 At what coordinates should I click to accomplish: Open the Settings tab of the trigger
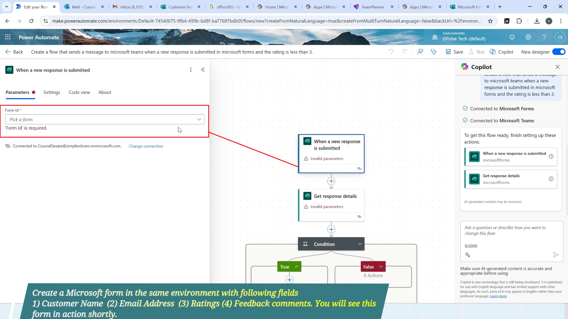51,92
